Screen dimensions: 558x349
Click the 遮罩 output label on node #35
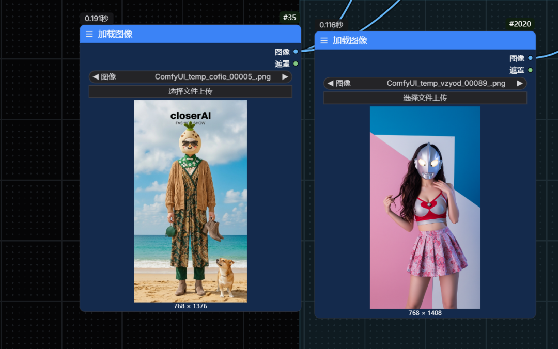(282, 64)
